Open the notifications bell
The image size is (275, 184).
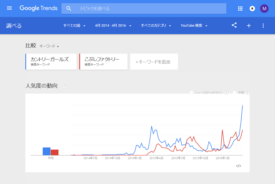coord(252,9)
